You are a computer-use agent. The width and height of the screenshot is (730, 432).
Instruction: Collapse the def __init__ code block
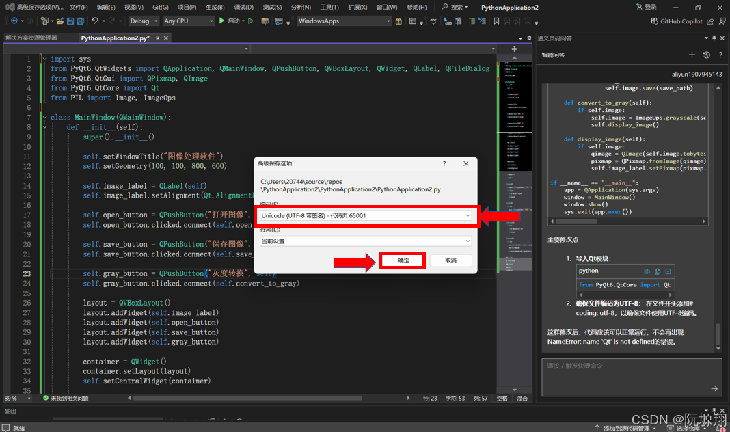[x=44, y=127]
